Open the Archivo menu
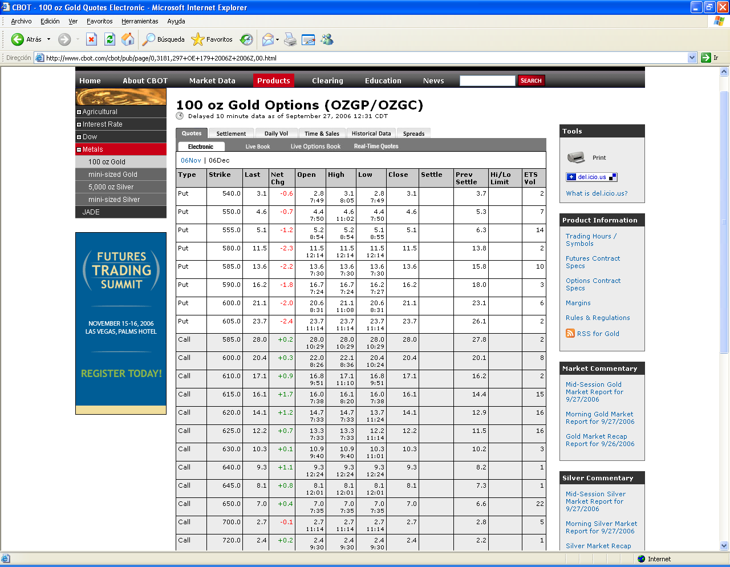The height and width of the screenshot is (567, 730). 21,21
